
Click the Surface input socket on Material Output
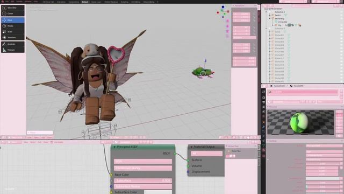(x=188, y=160)
